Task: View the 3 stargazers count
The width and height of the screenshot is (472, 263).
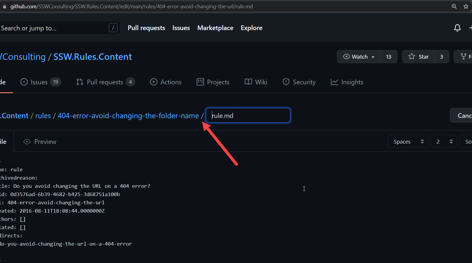Action: click(x=442, y=57)
